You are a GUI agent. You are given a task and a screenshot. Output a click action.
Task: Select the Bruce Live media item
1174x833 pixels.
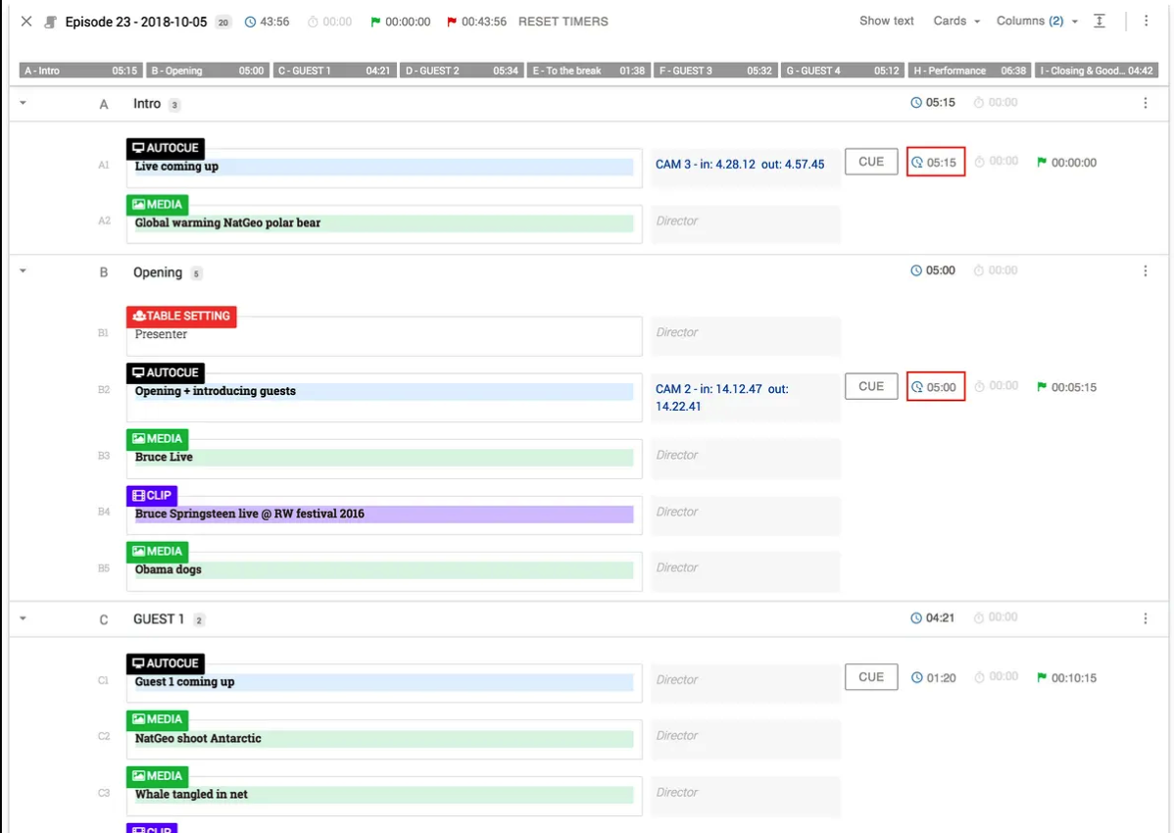384,458
